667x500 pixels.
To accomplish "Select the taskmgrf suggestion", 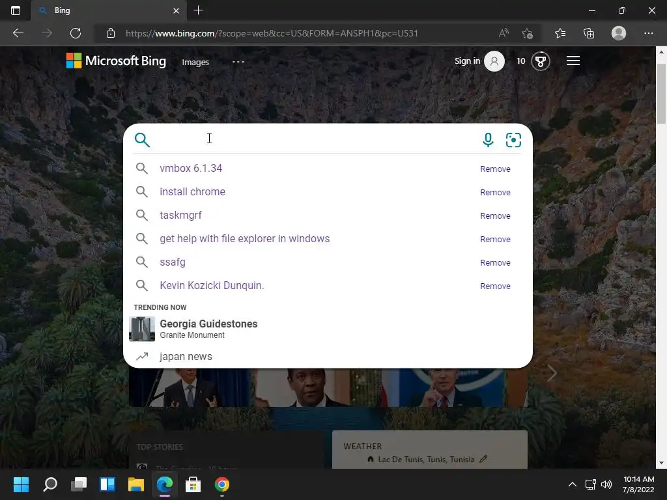I will 181,215.
